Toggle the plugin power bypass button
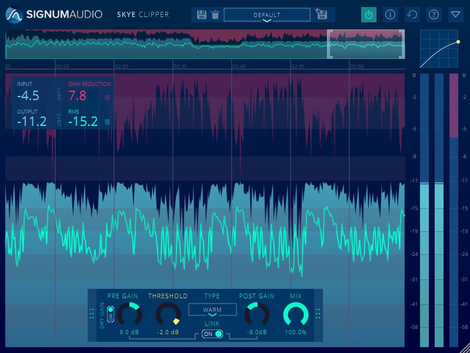The image size is (470, 353). 369,15
